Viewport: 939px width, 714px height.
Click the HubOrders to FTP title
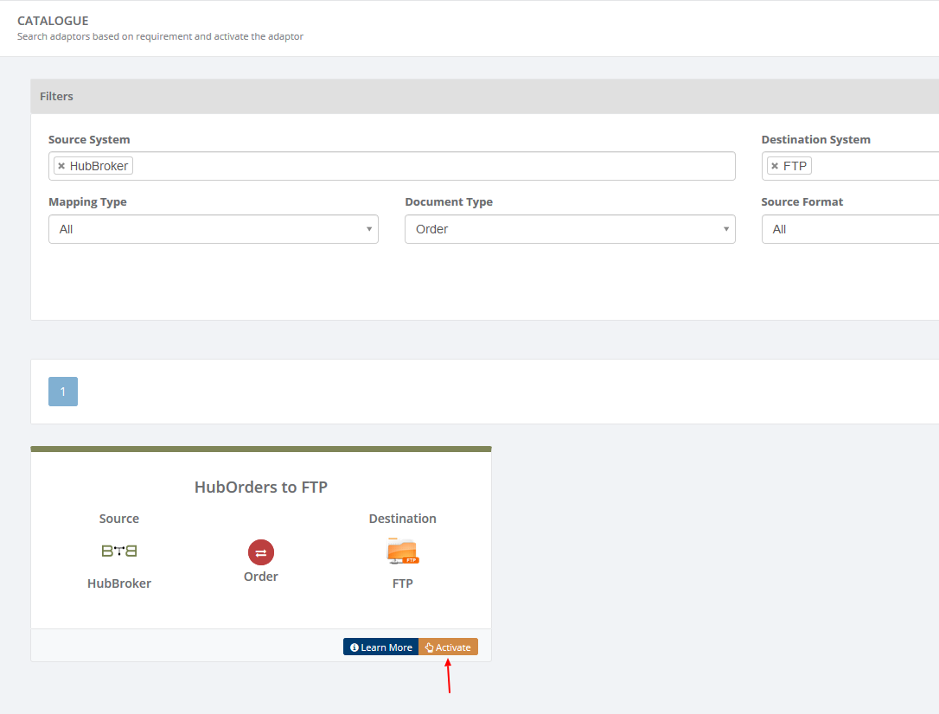pyautogui.click(x=261, y=488)
